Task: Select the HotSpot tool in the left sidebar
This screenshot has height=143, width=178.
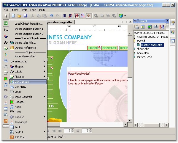Action: click(x=6, y=78)
